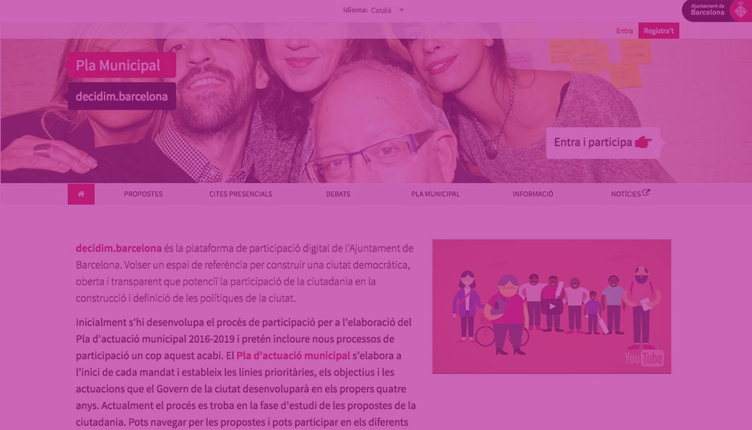Image resolution: width=752 pixels, height=430 pixels.
Task: Open Pla Municipal in navigation bar
Action: tap(435, 194)
